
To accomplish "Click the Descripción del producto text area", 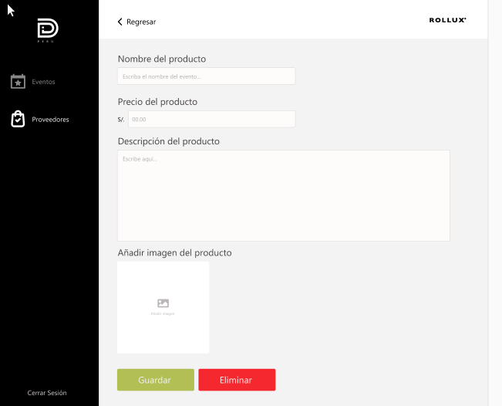I will pyautogui.click(x=284, y=195).
